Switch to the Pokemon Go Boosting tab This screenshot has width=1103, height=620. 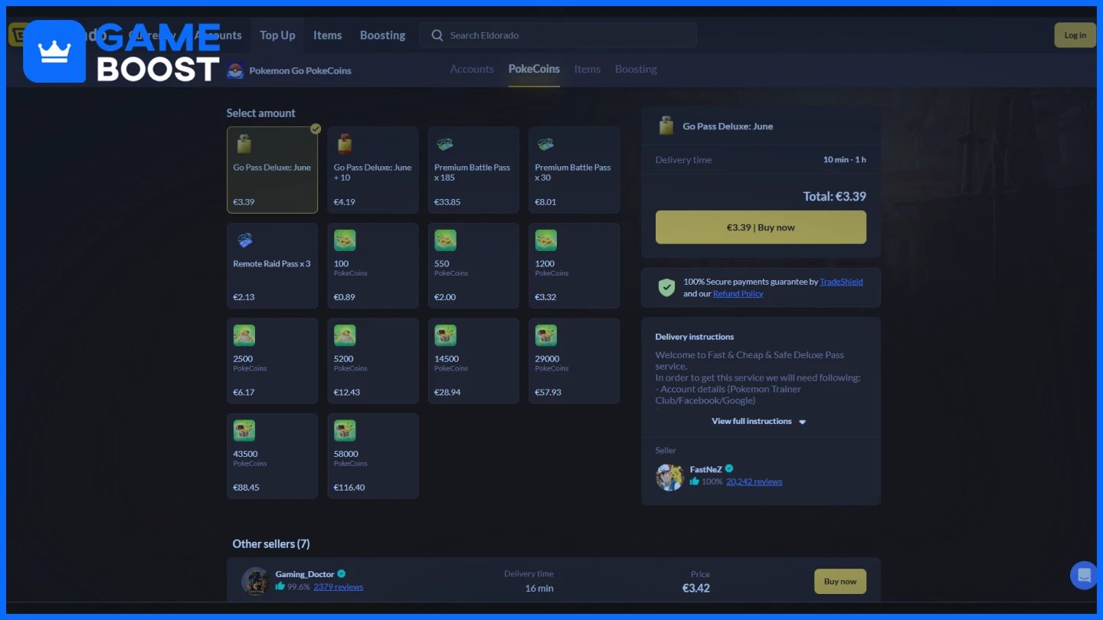tap(636, 69)
